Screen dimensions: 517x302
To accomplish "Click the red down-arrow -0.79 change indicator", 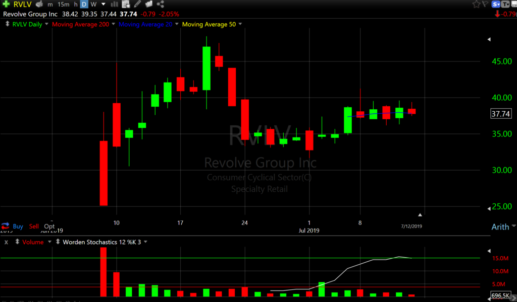I will (506, 14).
